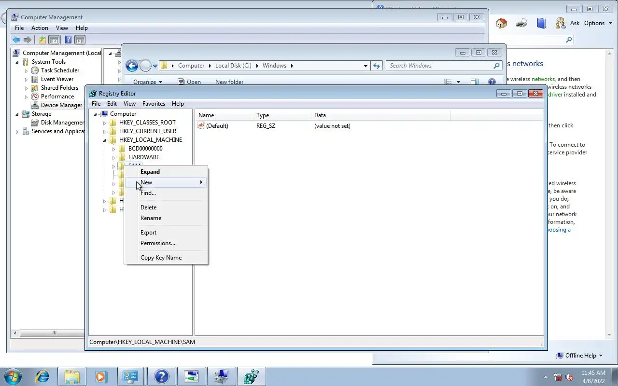The width and height of the screenshot is (618, 386).
Task: Click the green 'networks' help link
Action: [x=543, y=79]
